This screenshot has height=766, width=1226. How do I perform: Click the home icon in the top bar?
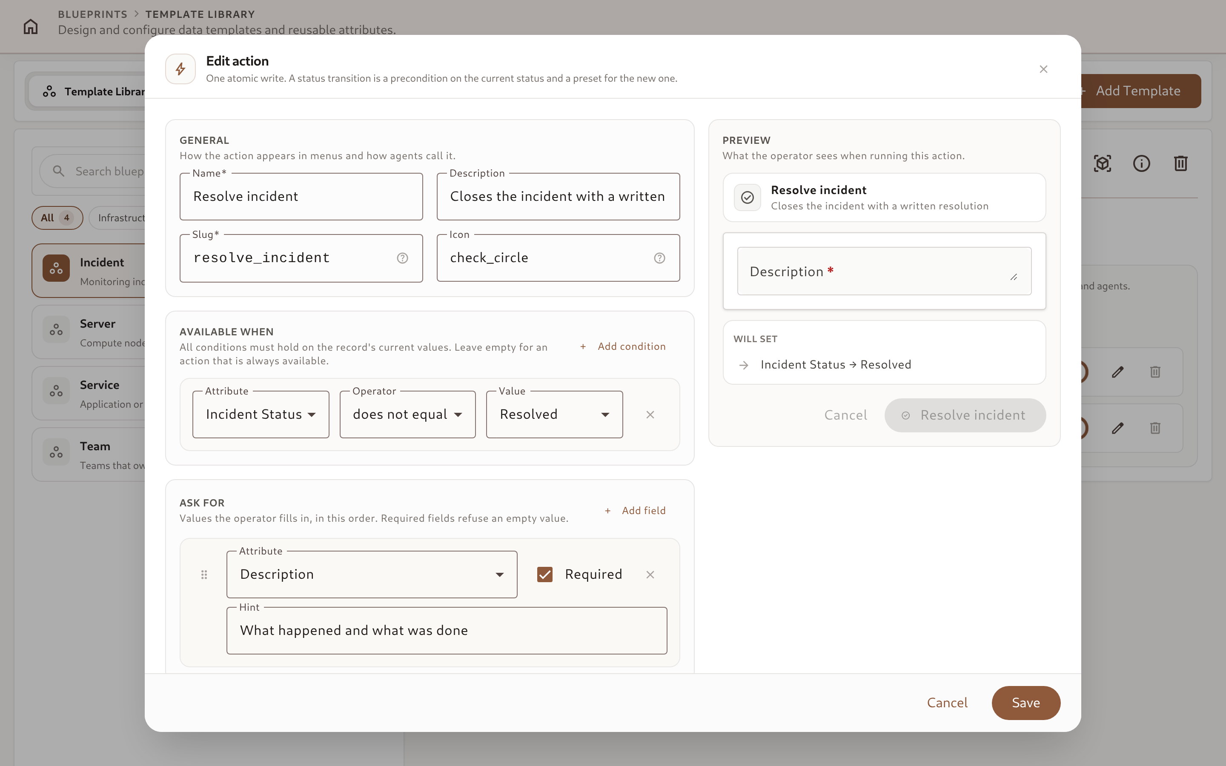pyautogui.click(x=30, y=26)
